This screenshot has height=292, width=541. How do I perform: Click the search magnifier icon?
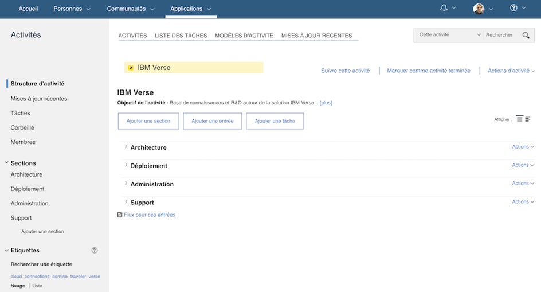click(x=526, y=36)
